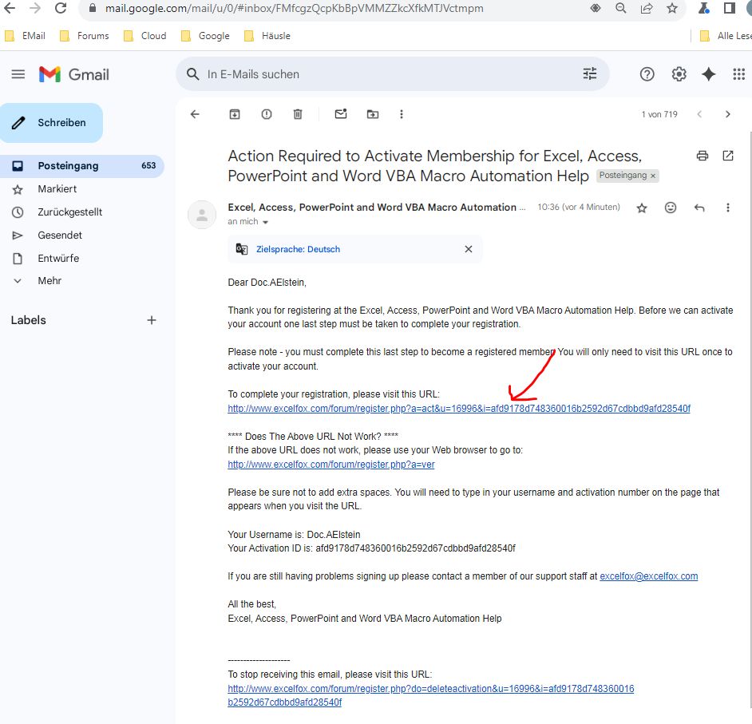Click the Labels heading in sidebar
Image resolution: width=752 pixels, height=724 pixels.
(28, 320)
